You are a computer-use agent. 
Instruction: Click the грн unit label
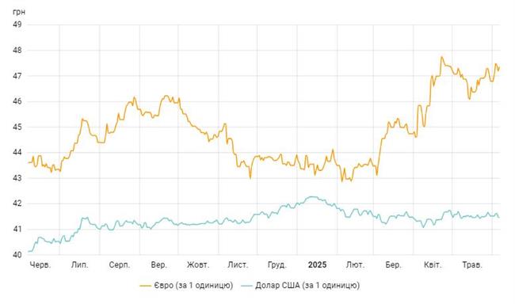point(19,12)
